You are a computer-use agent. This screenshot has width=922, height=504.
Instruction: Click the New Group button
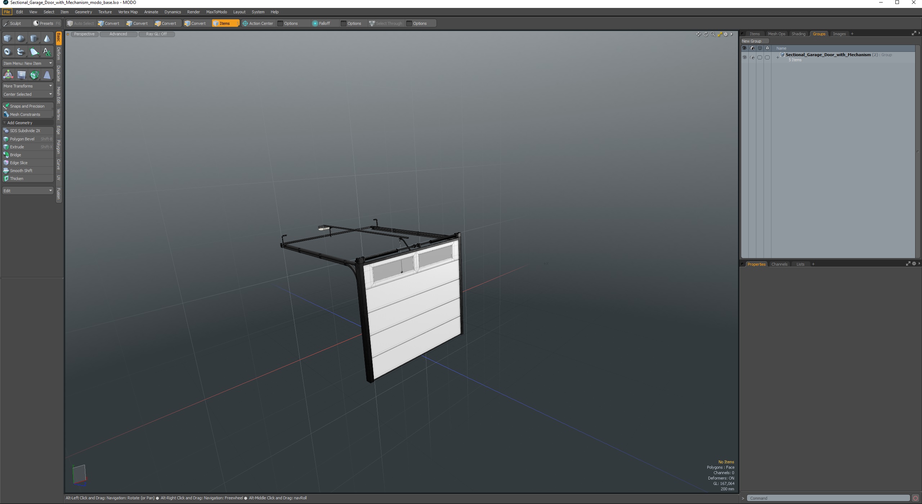coord(755,41)
